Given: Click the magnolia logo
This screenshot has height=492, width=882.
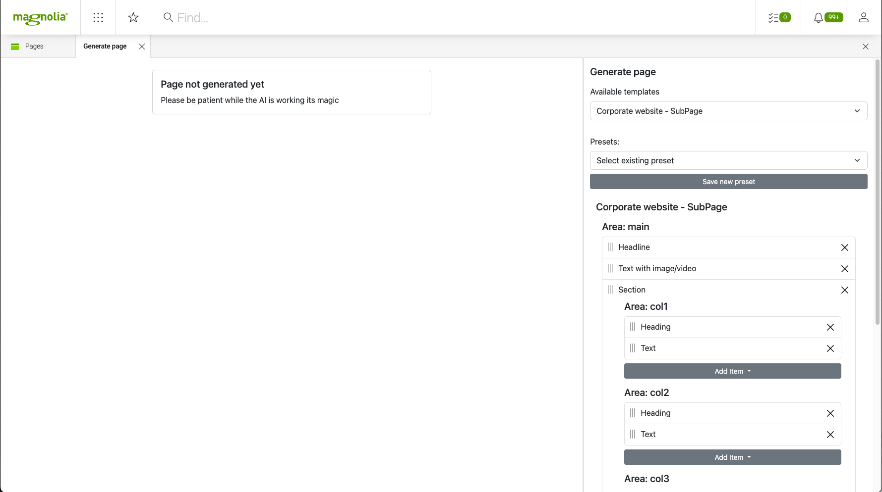Looking at the screenshot, I should [x=40, y=17].
